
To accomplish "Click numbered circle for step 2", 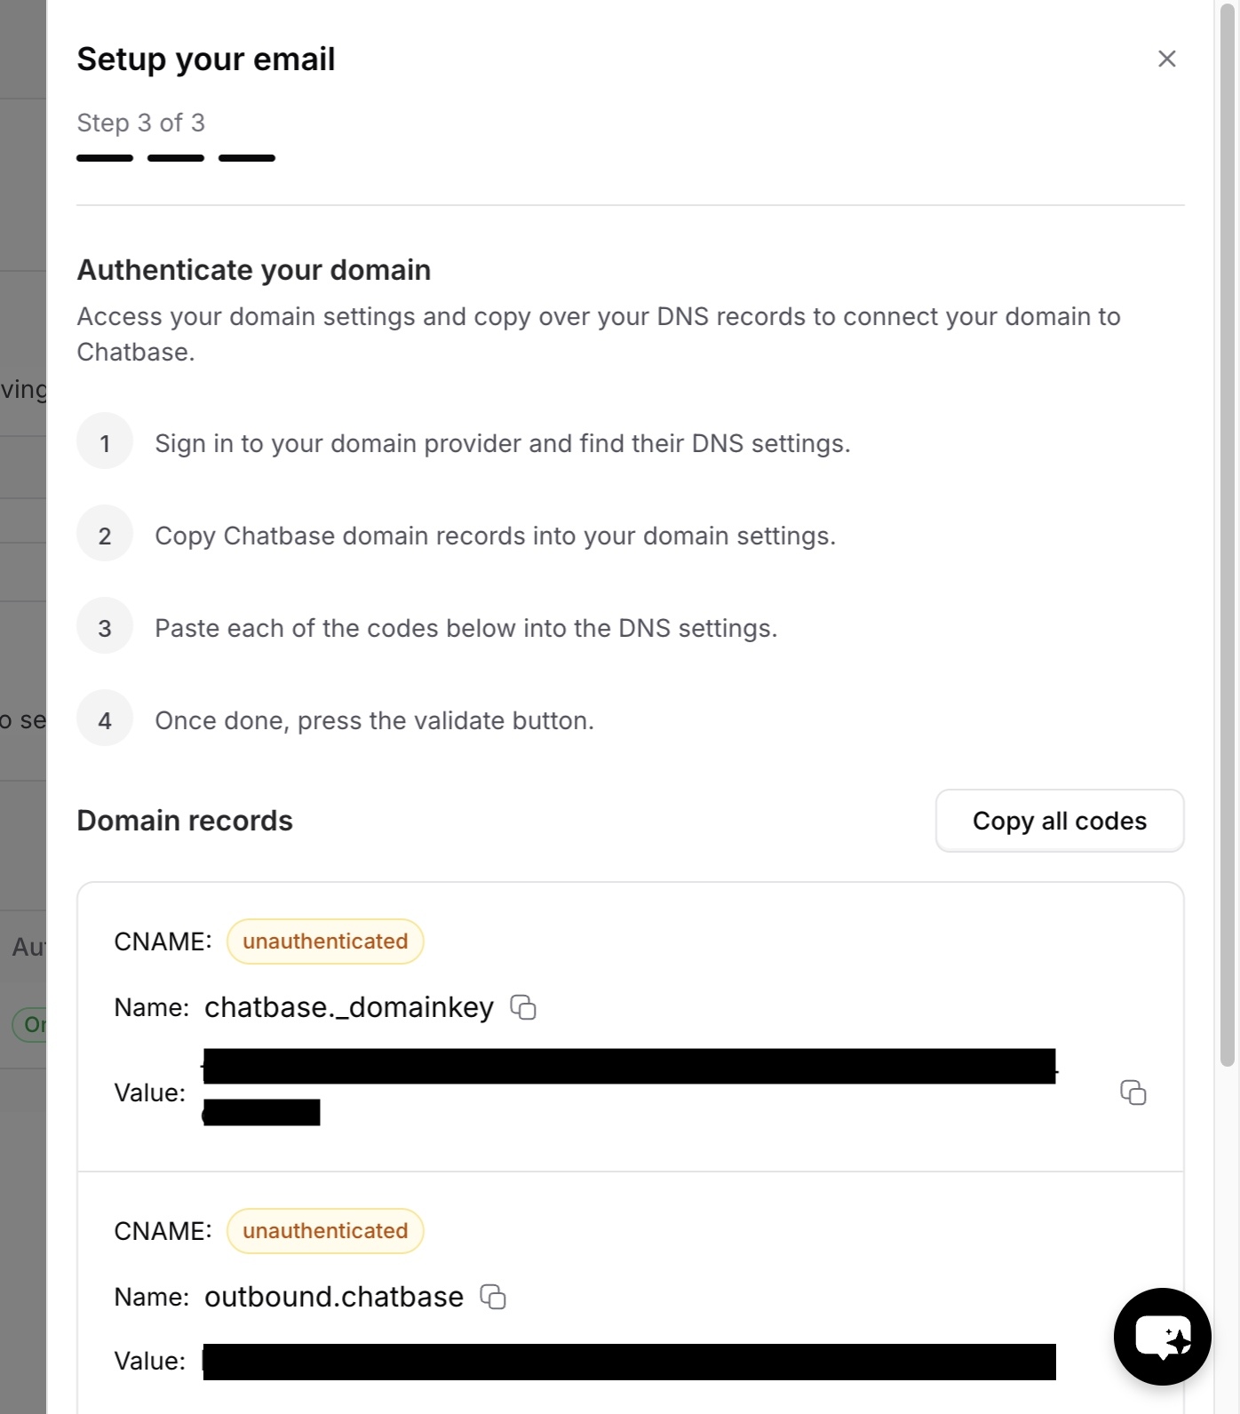I will pos(105,534).
